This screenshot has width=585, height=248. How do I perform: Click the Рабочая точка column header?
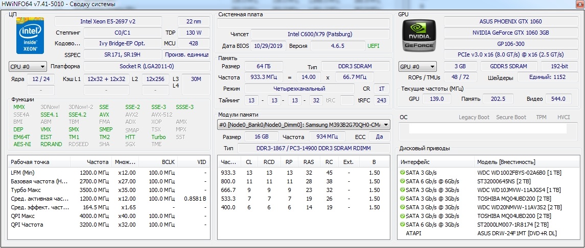(39, 162)
